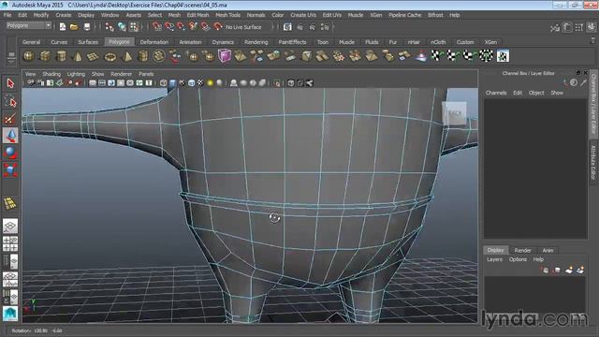Create a polygon cylinder from the shelf
The width and height of the screenshot is (599, 337).
coord(61,56)
